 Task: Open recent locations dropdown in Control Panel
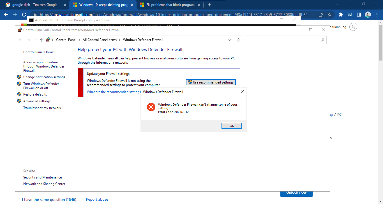tap(35, 40)
